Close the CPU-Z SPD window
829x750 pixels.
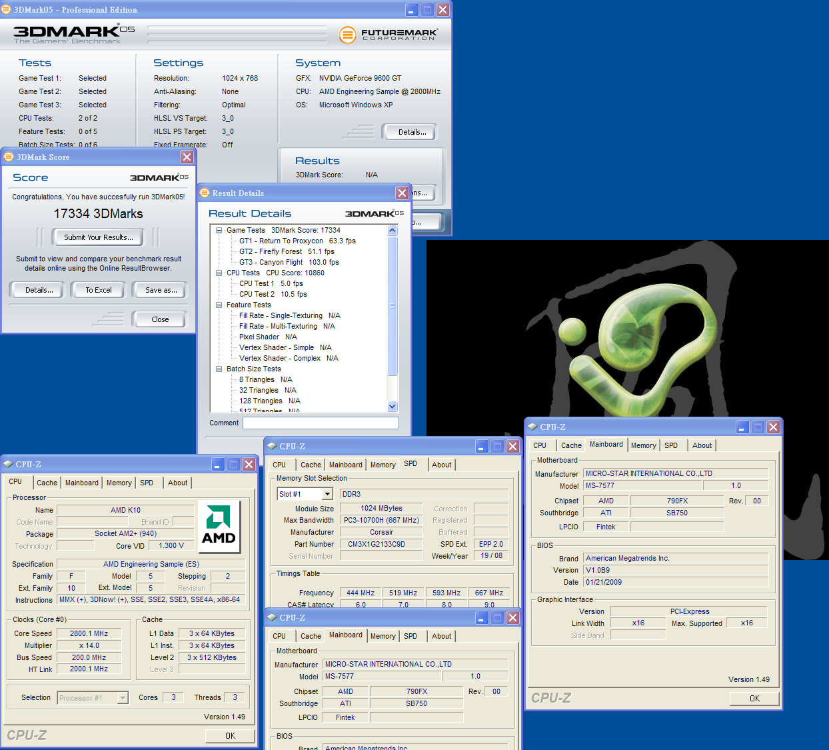point(512,446)
